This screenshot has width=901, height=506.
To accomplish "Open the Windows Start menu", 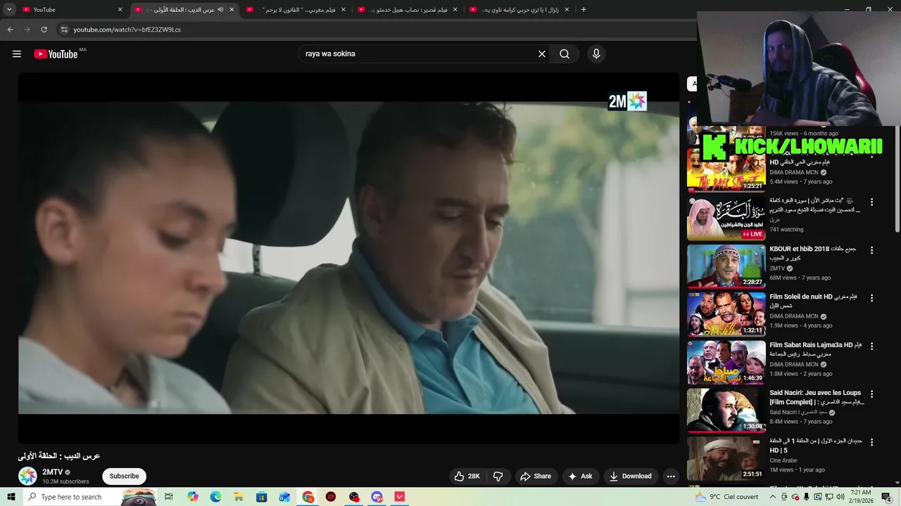I will tap(11, 497).
